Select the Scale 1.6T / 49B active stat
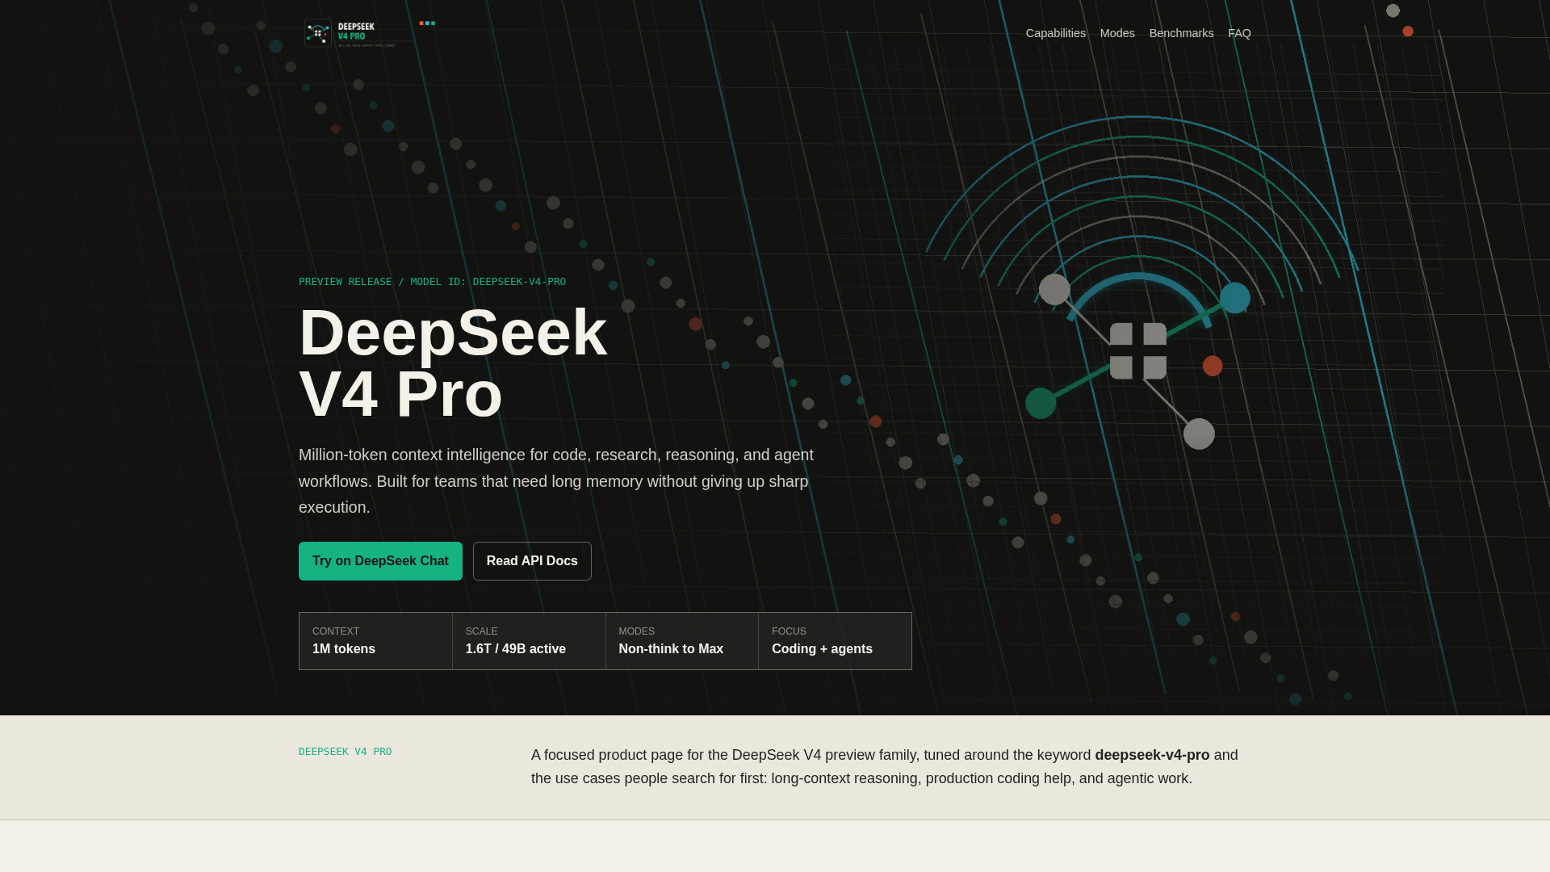The height and width of the screenshot is (872, 1550). click(x=529, y=641)
